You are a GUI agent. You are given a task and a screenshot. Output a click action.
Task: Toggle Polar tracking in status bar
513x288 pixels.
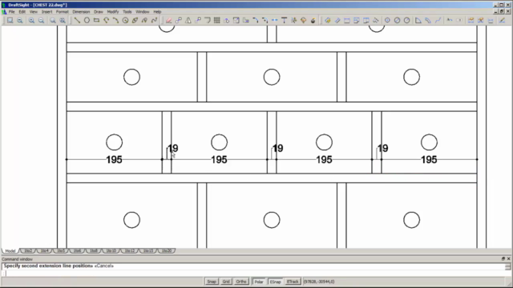pyautogui.click(x=259, y=282)
